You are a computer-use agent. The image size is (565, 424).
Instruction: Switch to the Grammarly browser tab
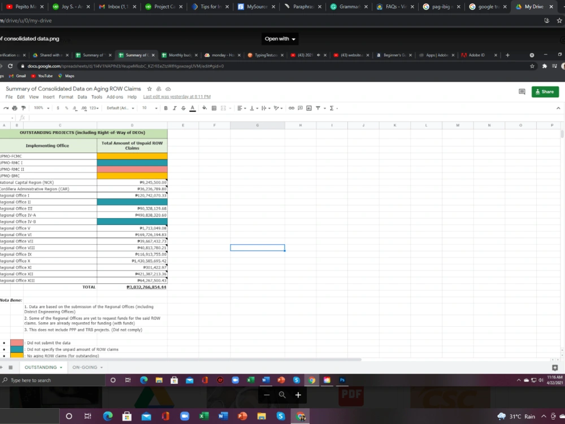click(349, 6)
